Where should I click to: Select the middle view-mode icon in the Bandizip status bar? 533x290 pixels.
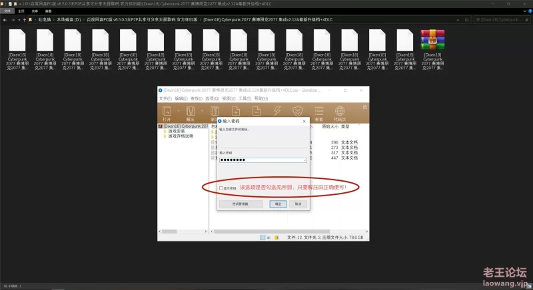pos(269,237)
